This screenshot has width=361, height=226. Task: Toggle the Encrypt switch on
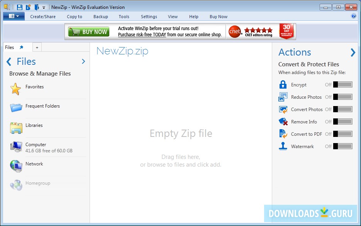343,84
